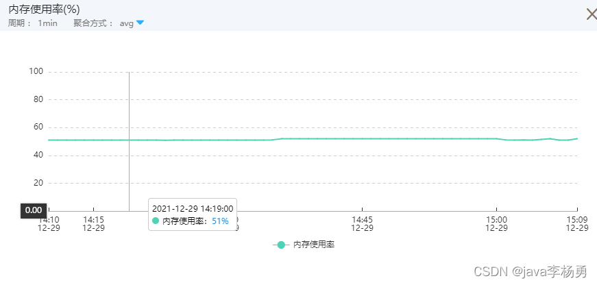Click the tooltip timestamp 2021-12-29 14:19:00
The image size is (597, 285).
pos(193,208)
